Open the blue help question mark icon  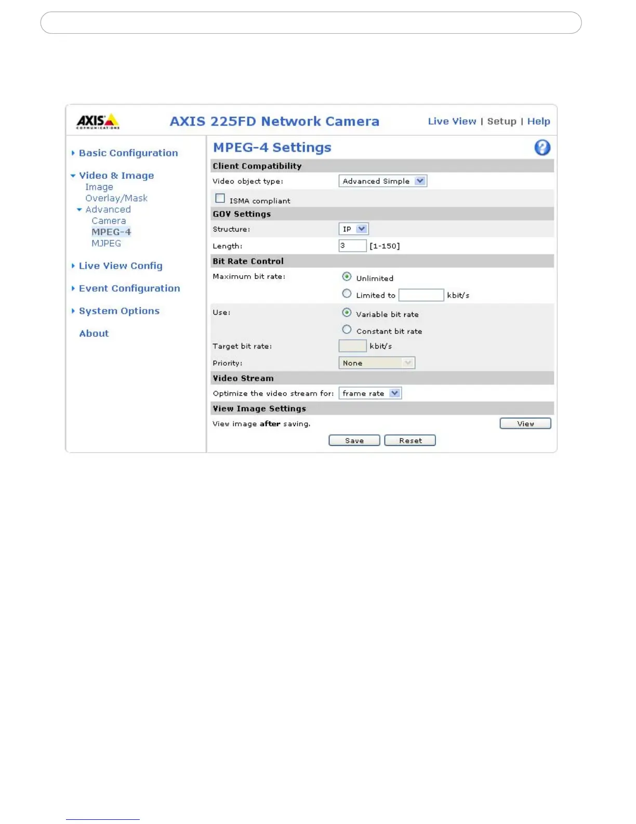(542, 148)
